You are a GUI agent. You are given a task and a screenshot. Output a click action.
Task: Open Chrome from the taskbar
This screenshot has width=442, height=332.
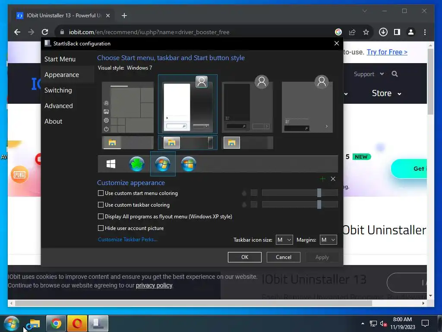click(56, 323)
